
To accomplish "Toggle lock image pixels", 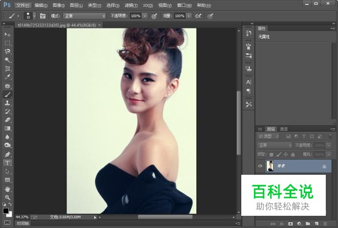I will (278, 154).
